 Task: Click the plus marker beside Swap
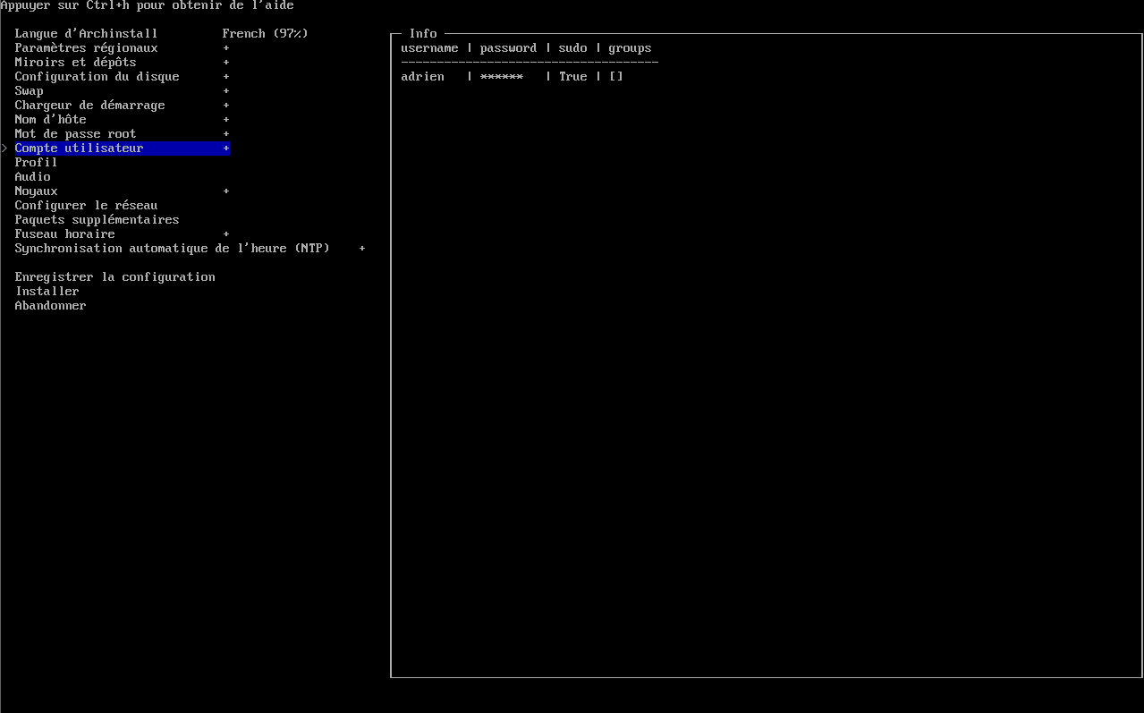pyautogui.click(x=226, y=90)
